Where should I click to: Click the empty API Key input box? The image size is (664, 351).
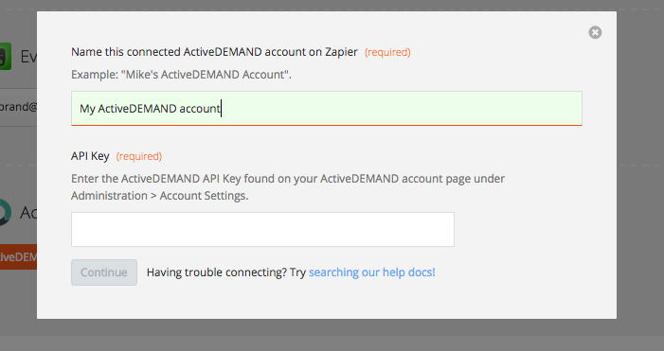click(262, 229)
